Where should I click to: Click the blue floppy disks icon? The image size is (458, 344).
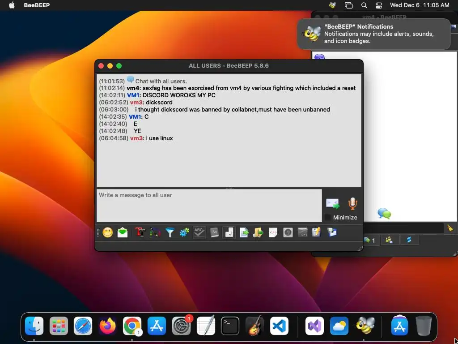[x=332, y=232]
